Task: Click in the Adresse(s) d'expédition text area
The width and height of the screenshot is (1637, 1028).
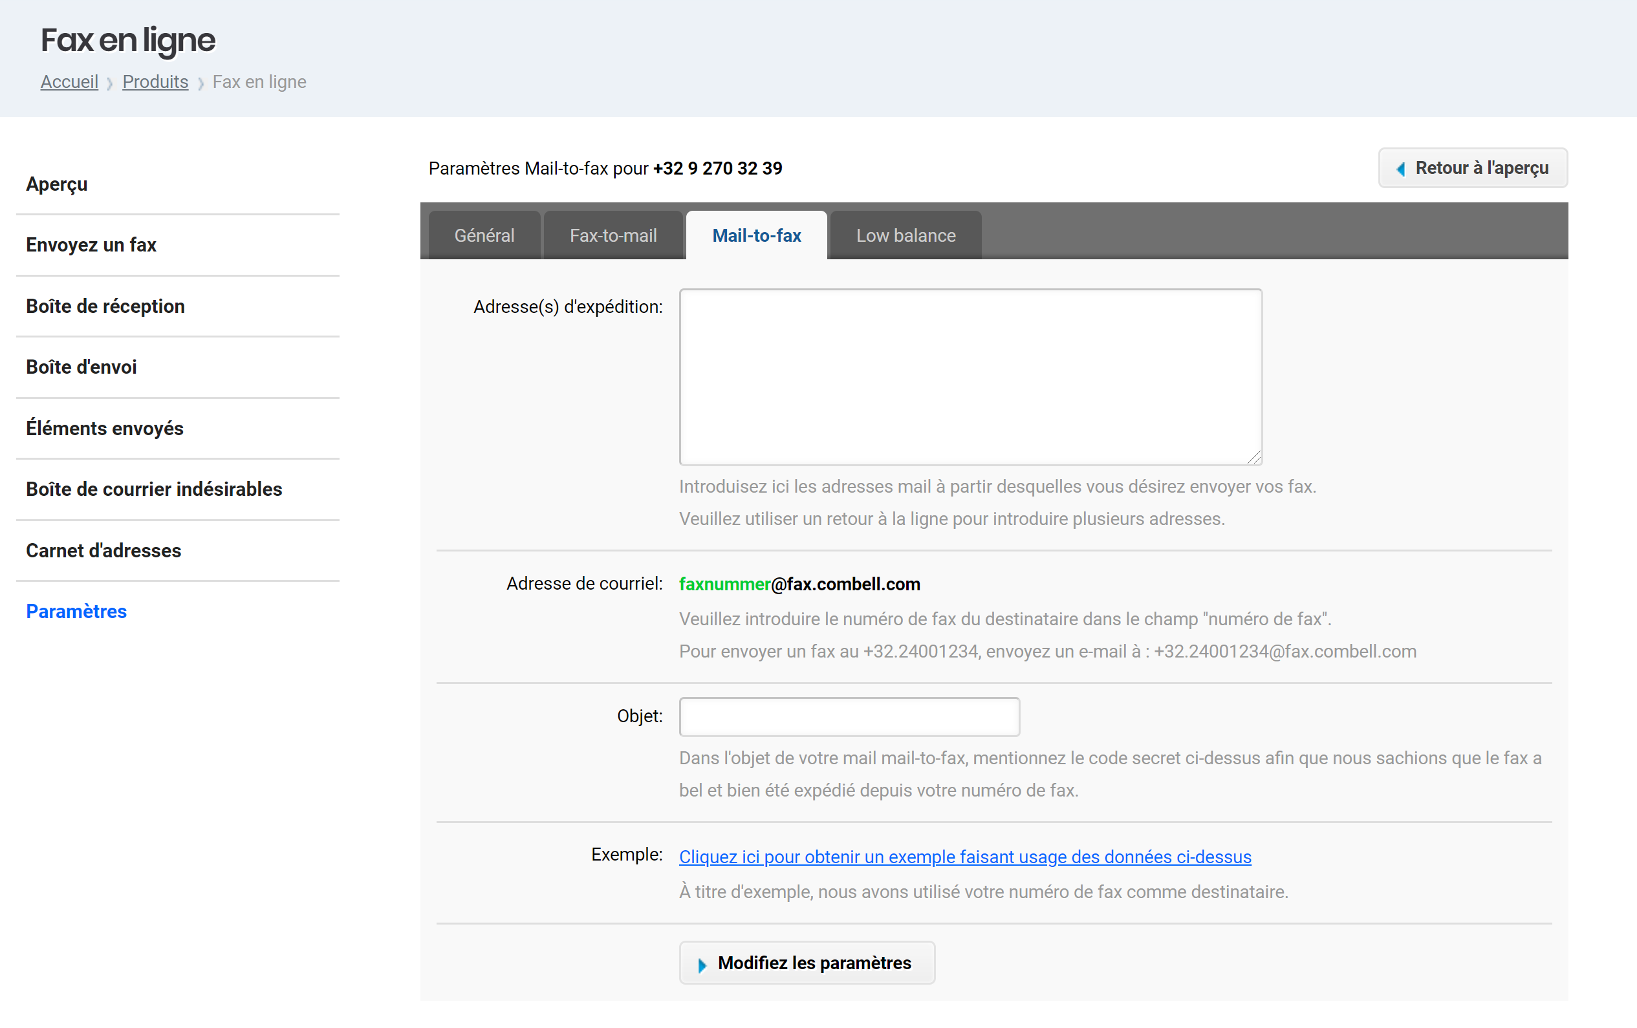Action: (x=970, y=377)
